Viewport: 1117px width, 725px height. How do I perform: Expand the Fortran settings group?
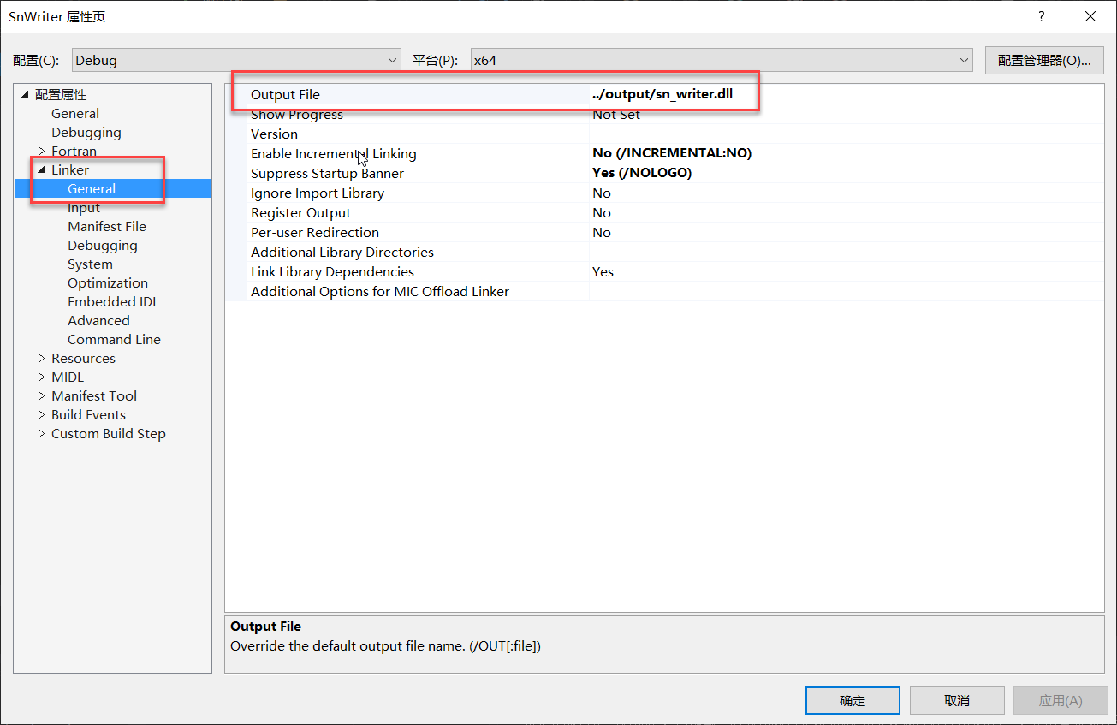pyautogui.click(x=39, y=151)
